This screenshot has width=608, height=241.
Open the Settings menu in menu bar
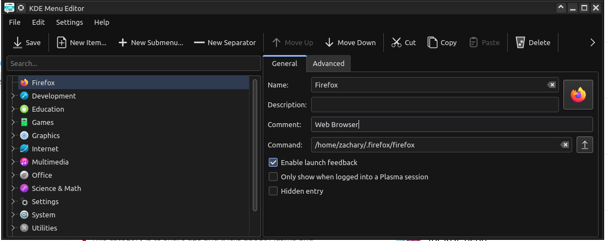69,22
